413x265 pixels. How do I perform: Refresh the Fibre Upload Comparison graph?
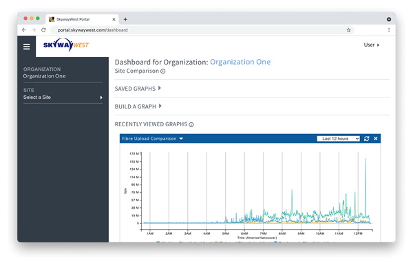tap(366, 139)
